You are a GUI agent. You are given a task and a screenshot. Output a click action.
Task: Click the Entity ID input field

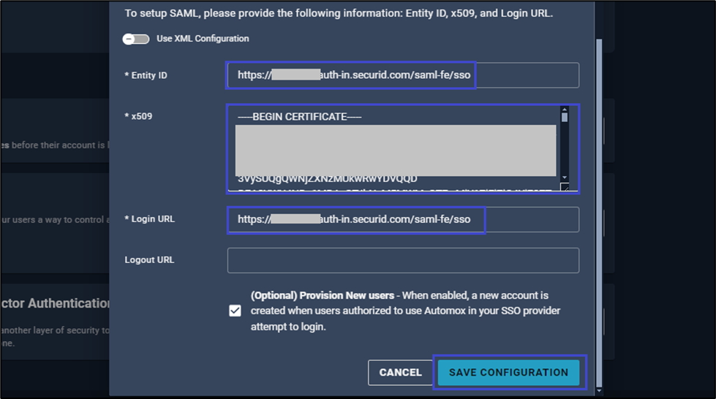403,75
